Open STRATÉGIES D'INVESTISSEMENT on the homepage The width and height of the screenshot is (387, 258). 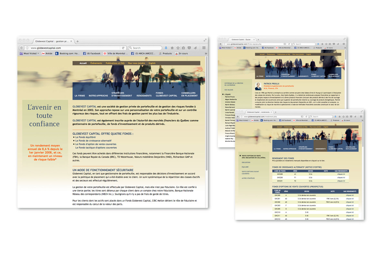(x=122, y=94)
